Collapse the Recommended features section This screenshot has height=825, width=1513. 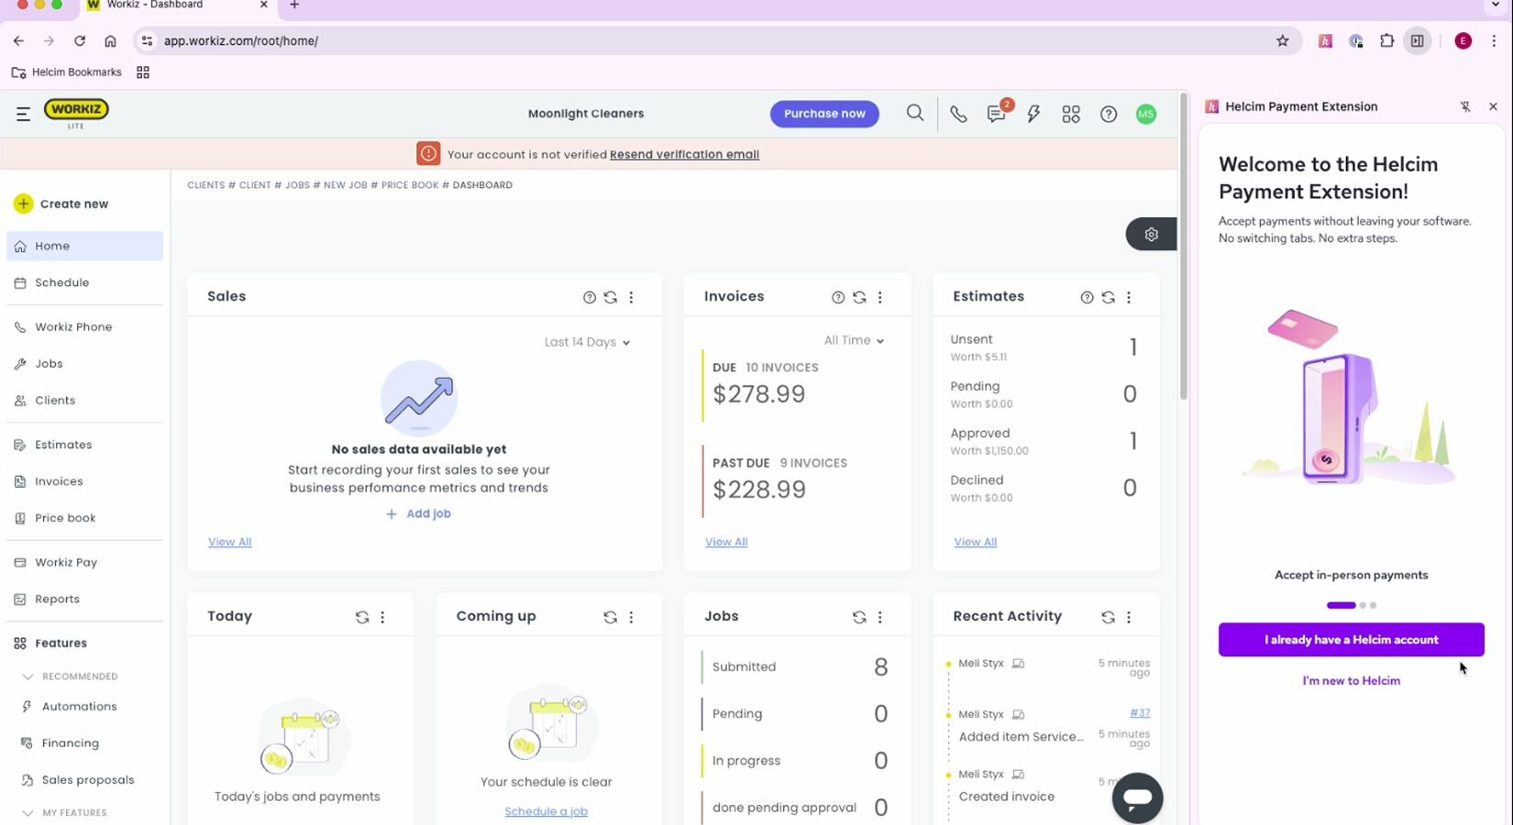[28, 676]
